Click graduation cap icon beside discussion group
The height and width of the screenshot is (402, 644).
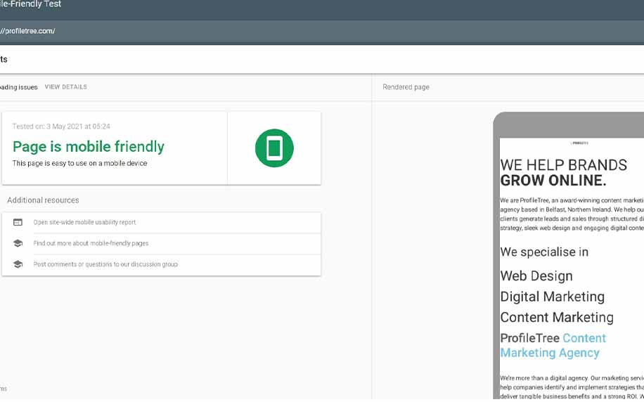click(18, 264)
